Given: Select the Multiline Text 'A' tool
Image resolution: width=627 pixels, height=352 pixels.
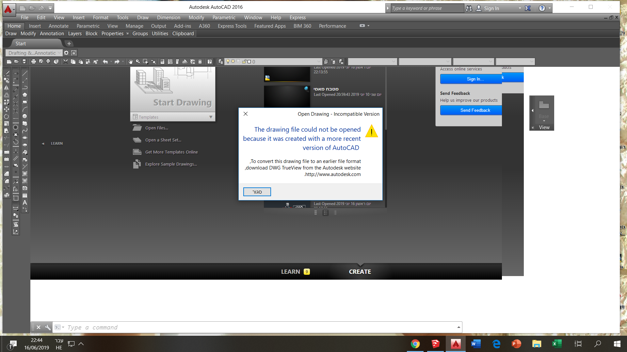Looking at the screenshot, I should pos(25,203).
